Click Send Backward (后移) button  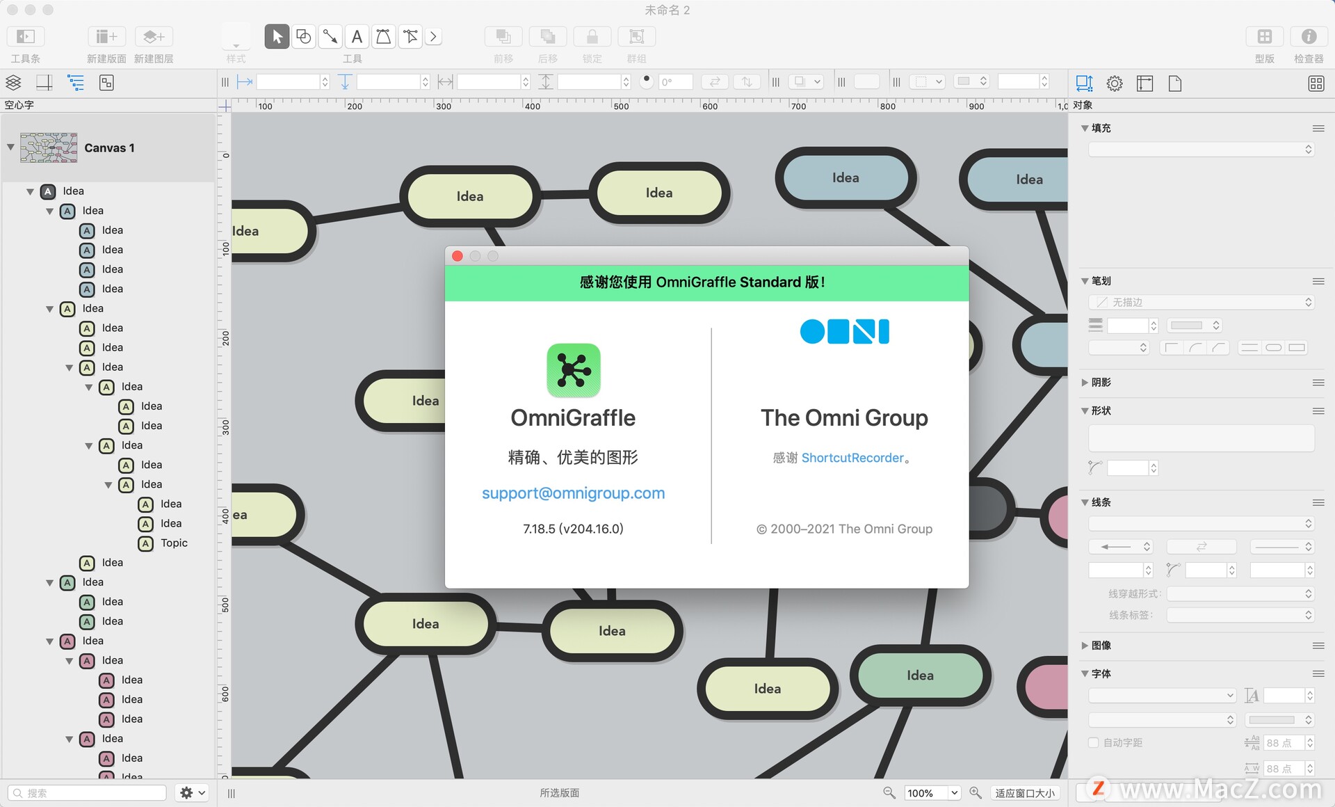(x=548, y=37)
